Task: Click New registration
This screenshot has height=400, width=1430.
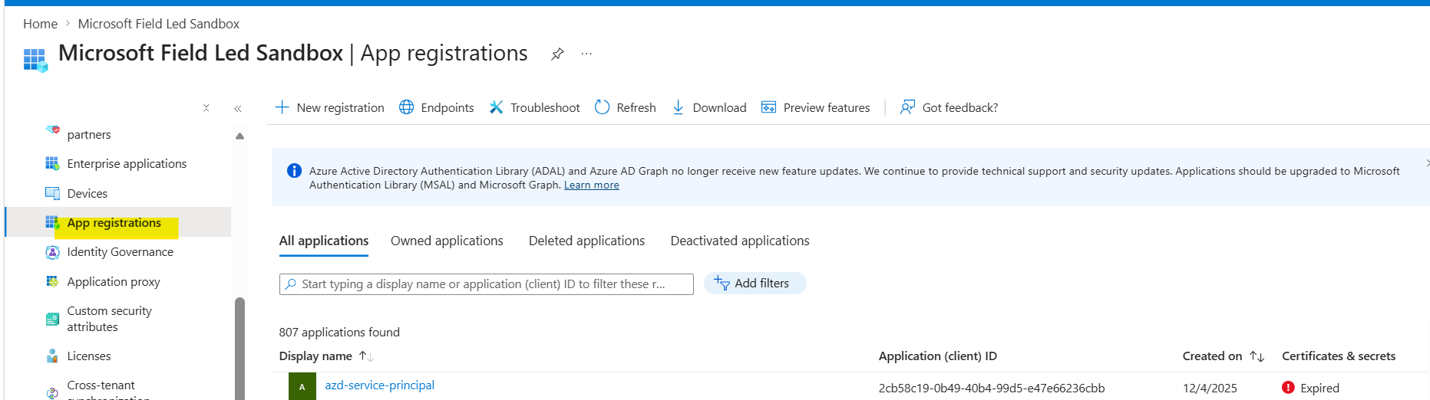Action: [x=330, y=107]
